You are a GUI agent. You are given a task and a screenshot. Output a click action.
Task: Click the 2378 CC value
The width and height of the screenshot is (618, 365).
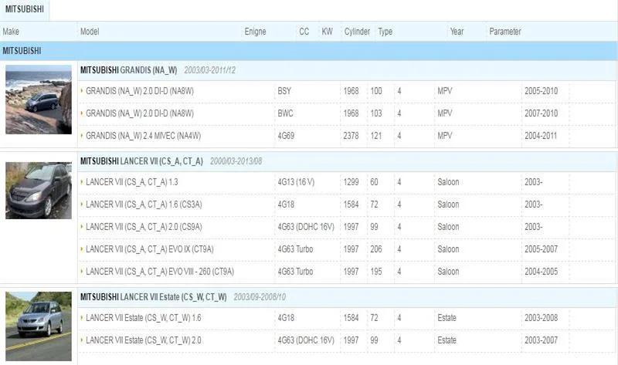tap(351, 136)
